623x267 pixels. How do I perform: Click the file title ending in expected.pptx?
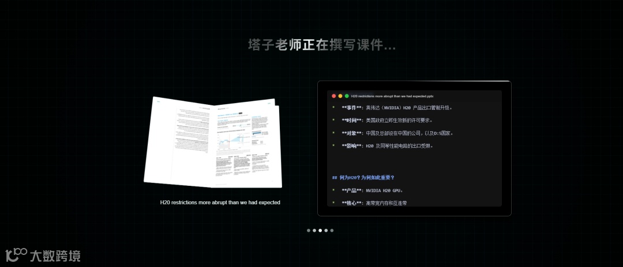tap(392, 96)
